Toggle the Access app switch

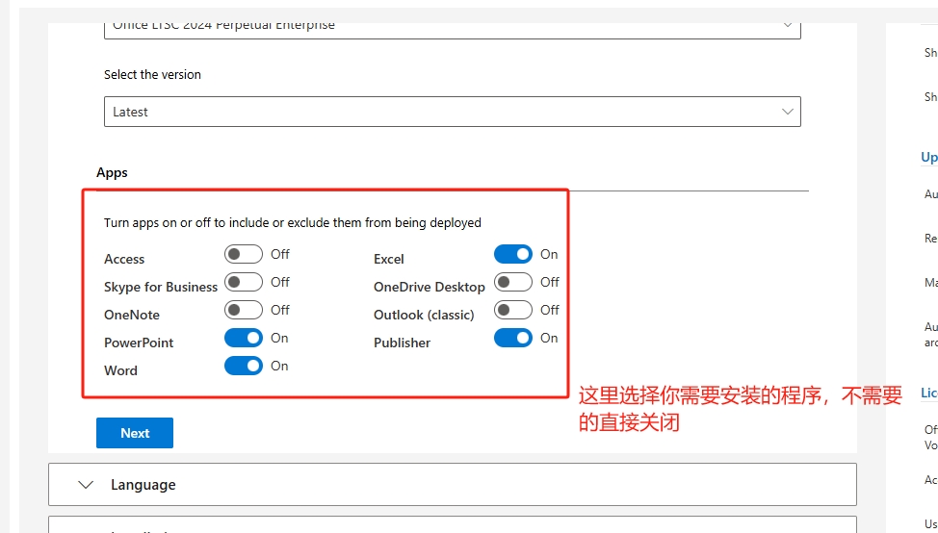[243, 254]
